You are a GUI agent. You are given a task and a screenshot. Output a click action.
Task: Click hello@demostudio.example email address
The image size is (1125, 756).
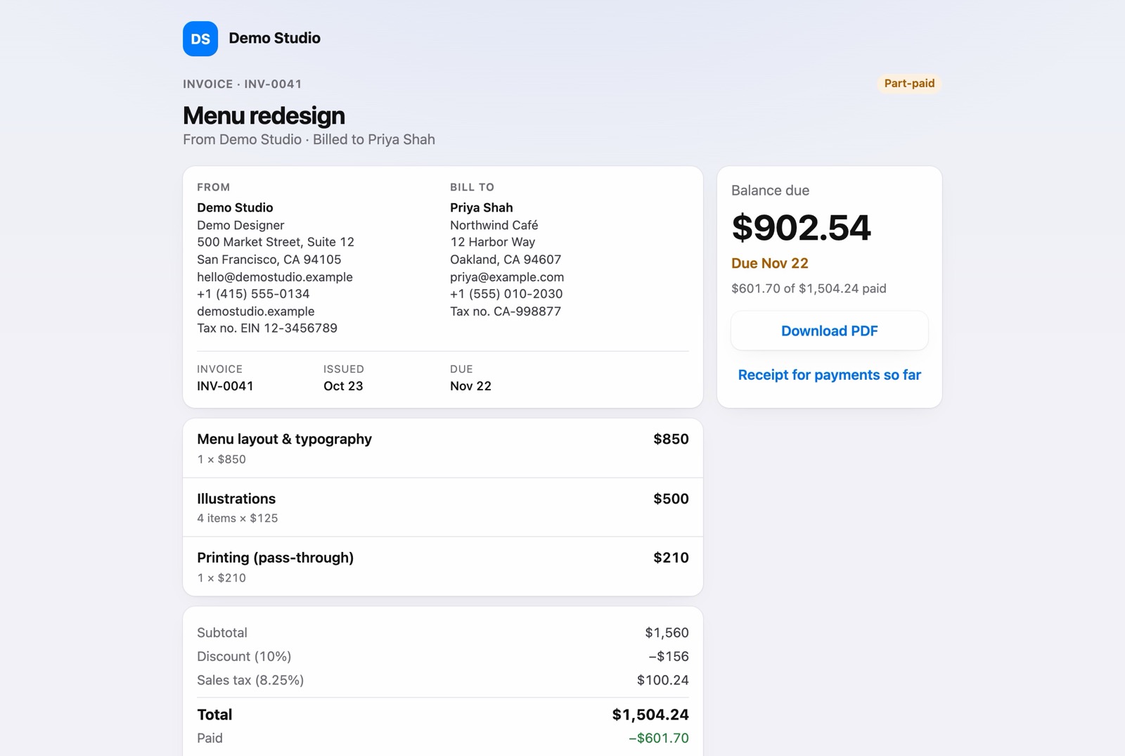[x=275, y=277]
